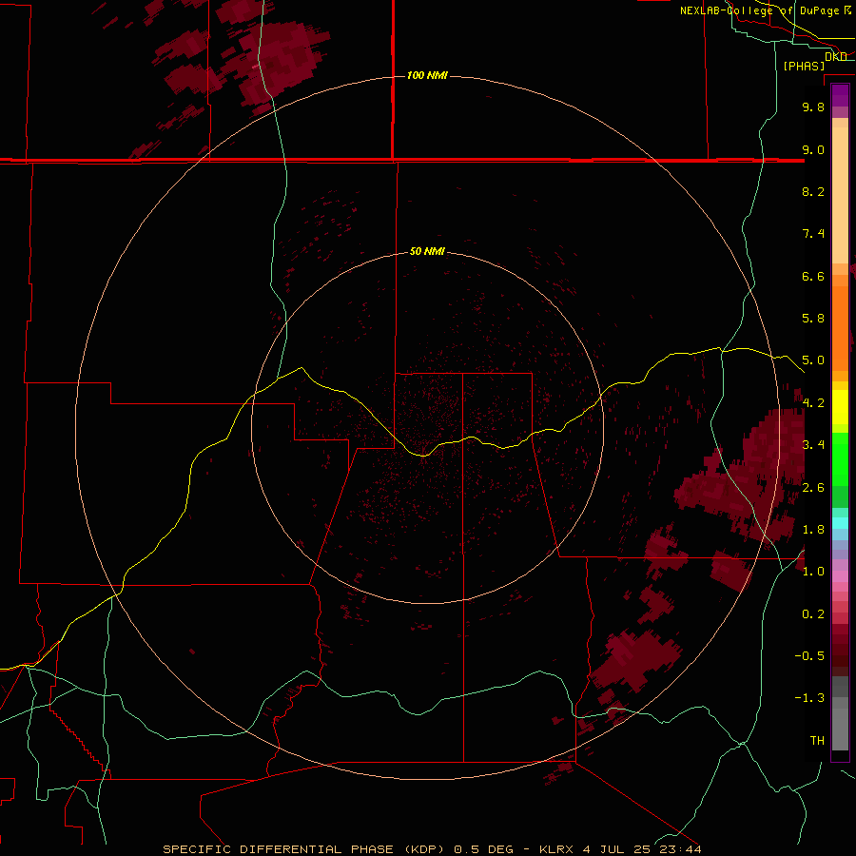Click the purple segment atop the color bar

point(840,95)
